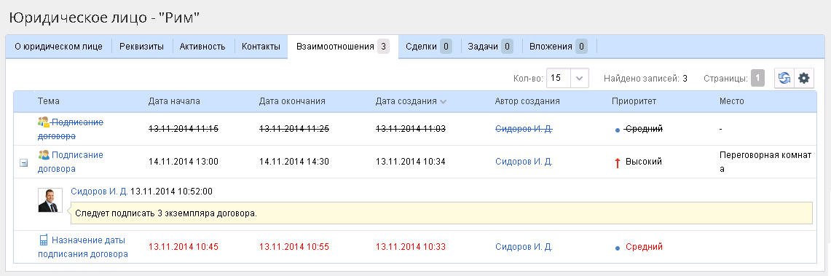The height and width of the screenshot is (276, 831).
Task: Open the Вложения tab
Action: (x=559, y=47)
